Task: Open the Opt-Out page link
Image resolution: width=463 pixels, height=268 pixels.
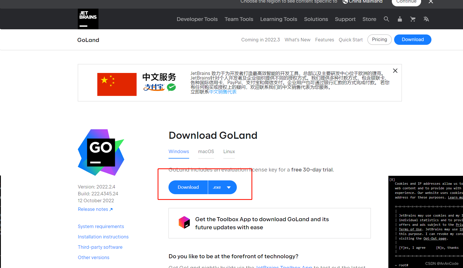Action: pos(435,238)
